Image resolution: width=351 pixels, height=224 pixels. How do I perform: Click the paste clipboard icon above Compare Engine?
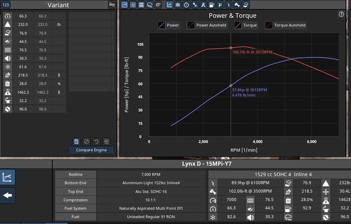[106, 142]
